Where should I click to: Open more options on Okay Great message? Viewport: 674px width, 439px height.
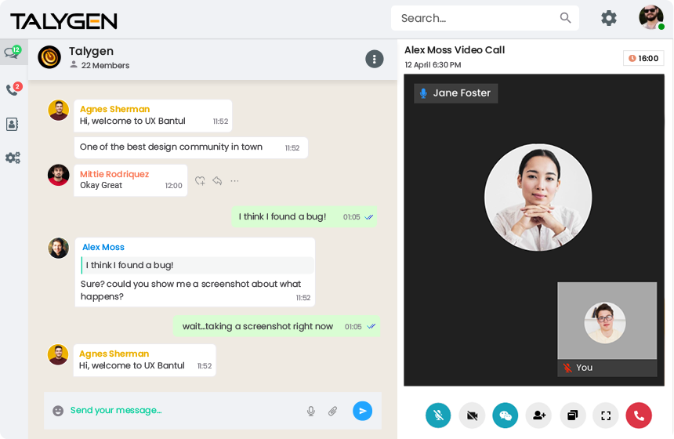tap(234, 181)
